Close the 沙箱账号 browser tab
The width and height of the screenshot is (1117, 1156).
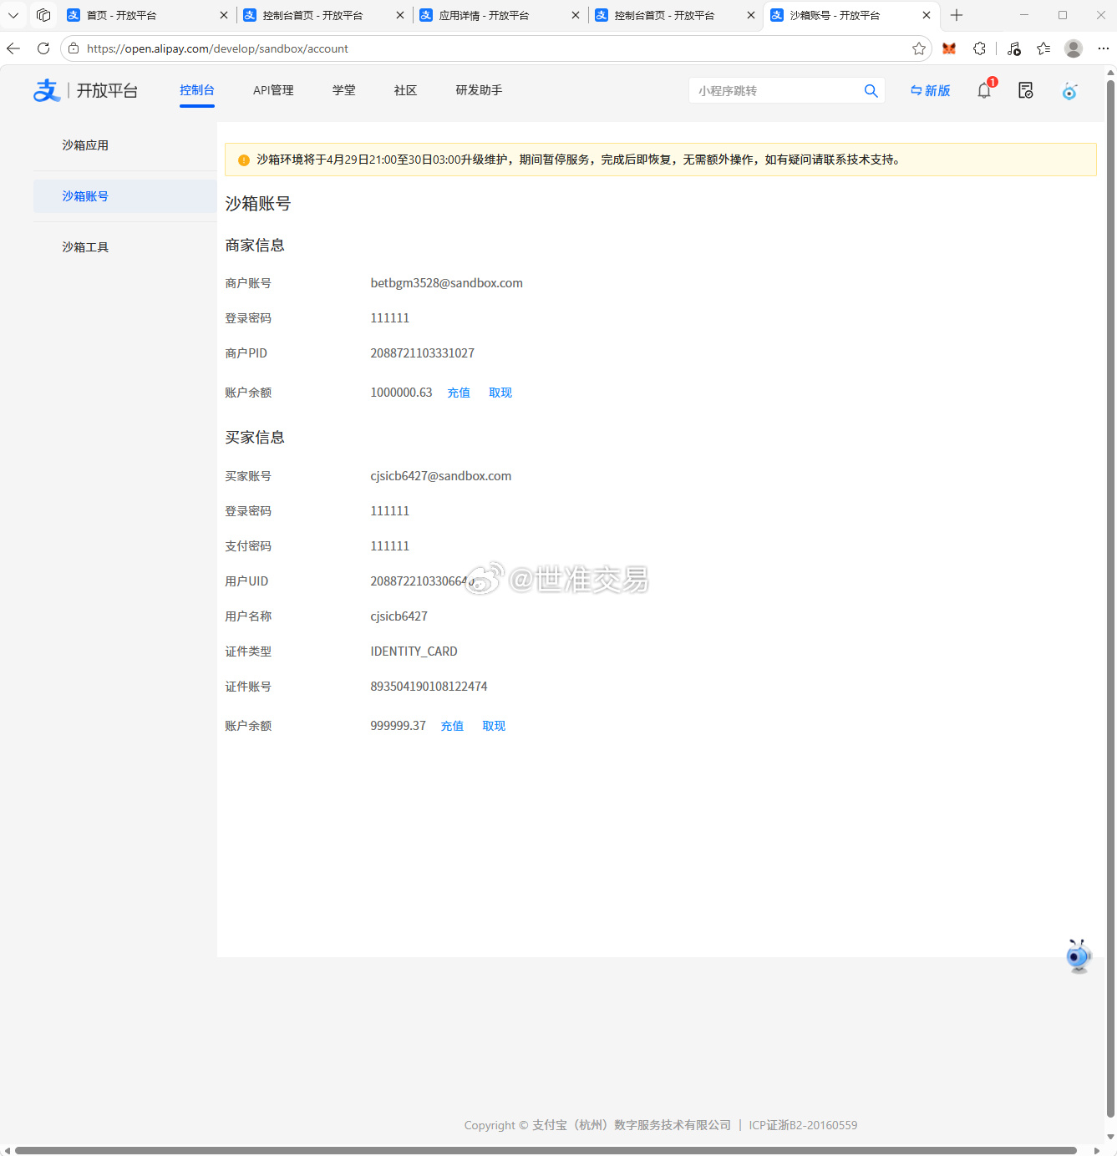click(927, 15)
